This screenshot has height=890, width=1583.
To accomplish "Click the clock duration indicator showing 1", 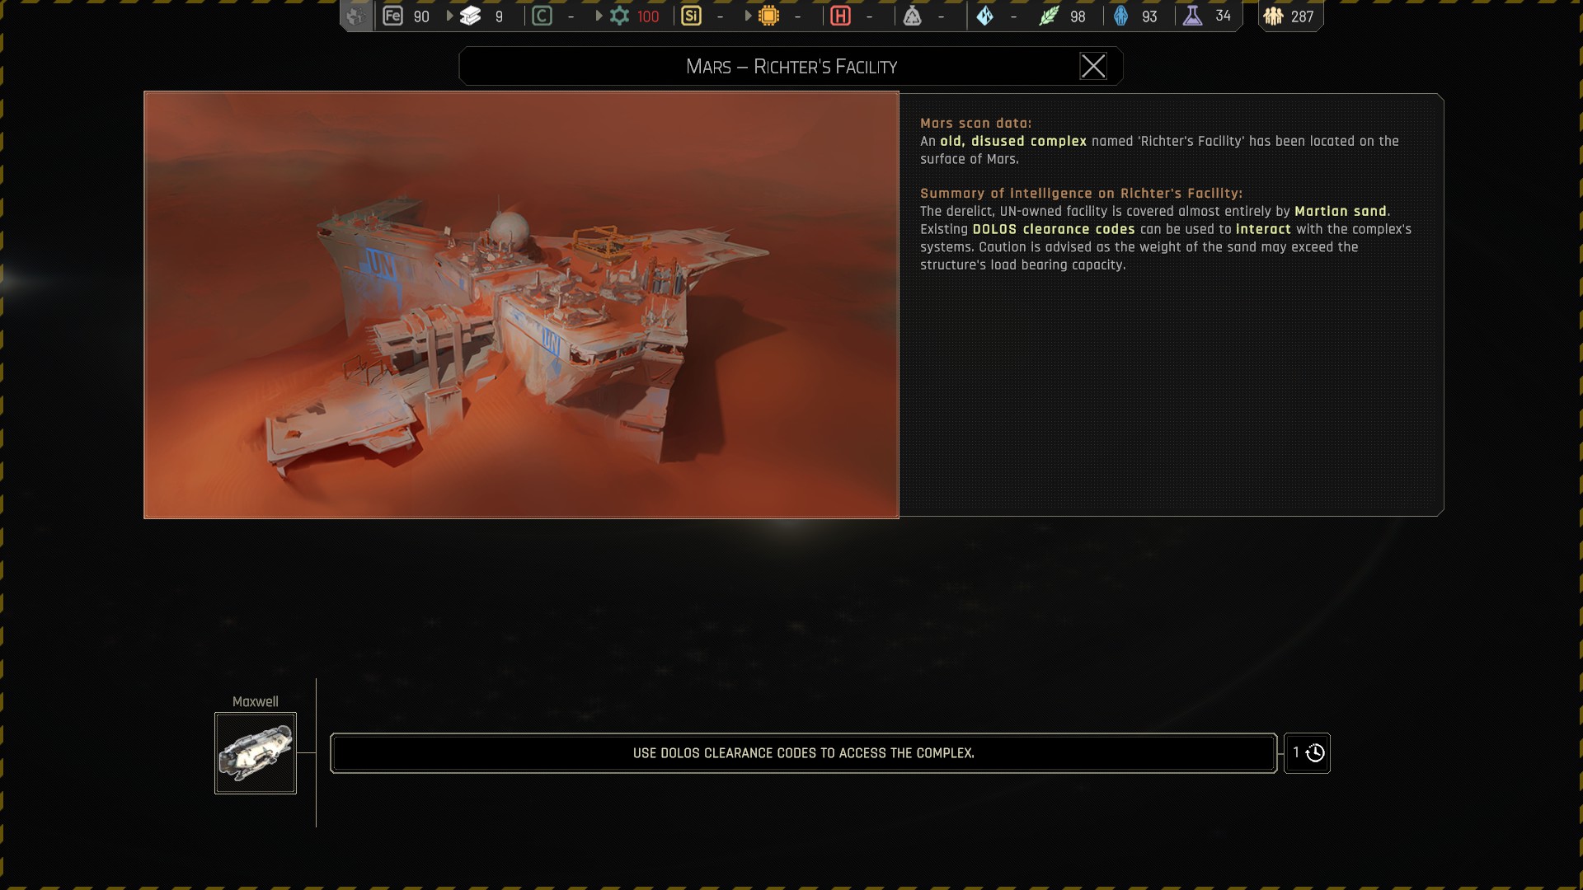I will point(1307,753).
